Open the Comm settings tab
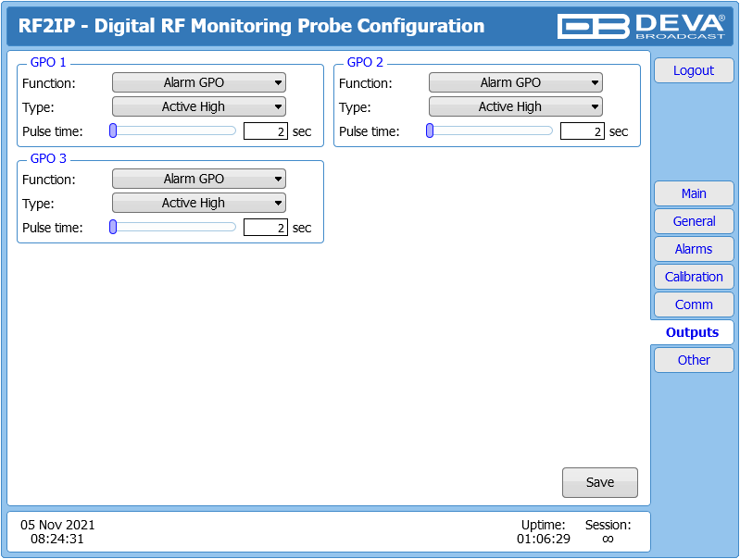740x559 pixels. [x=694, y=304]
